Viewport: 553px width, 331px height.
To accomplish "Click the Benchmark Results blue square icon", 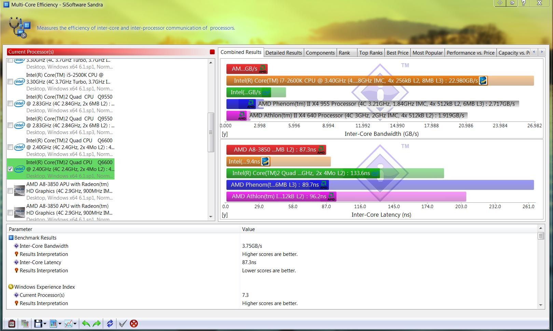I will (x=11, y=238).
